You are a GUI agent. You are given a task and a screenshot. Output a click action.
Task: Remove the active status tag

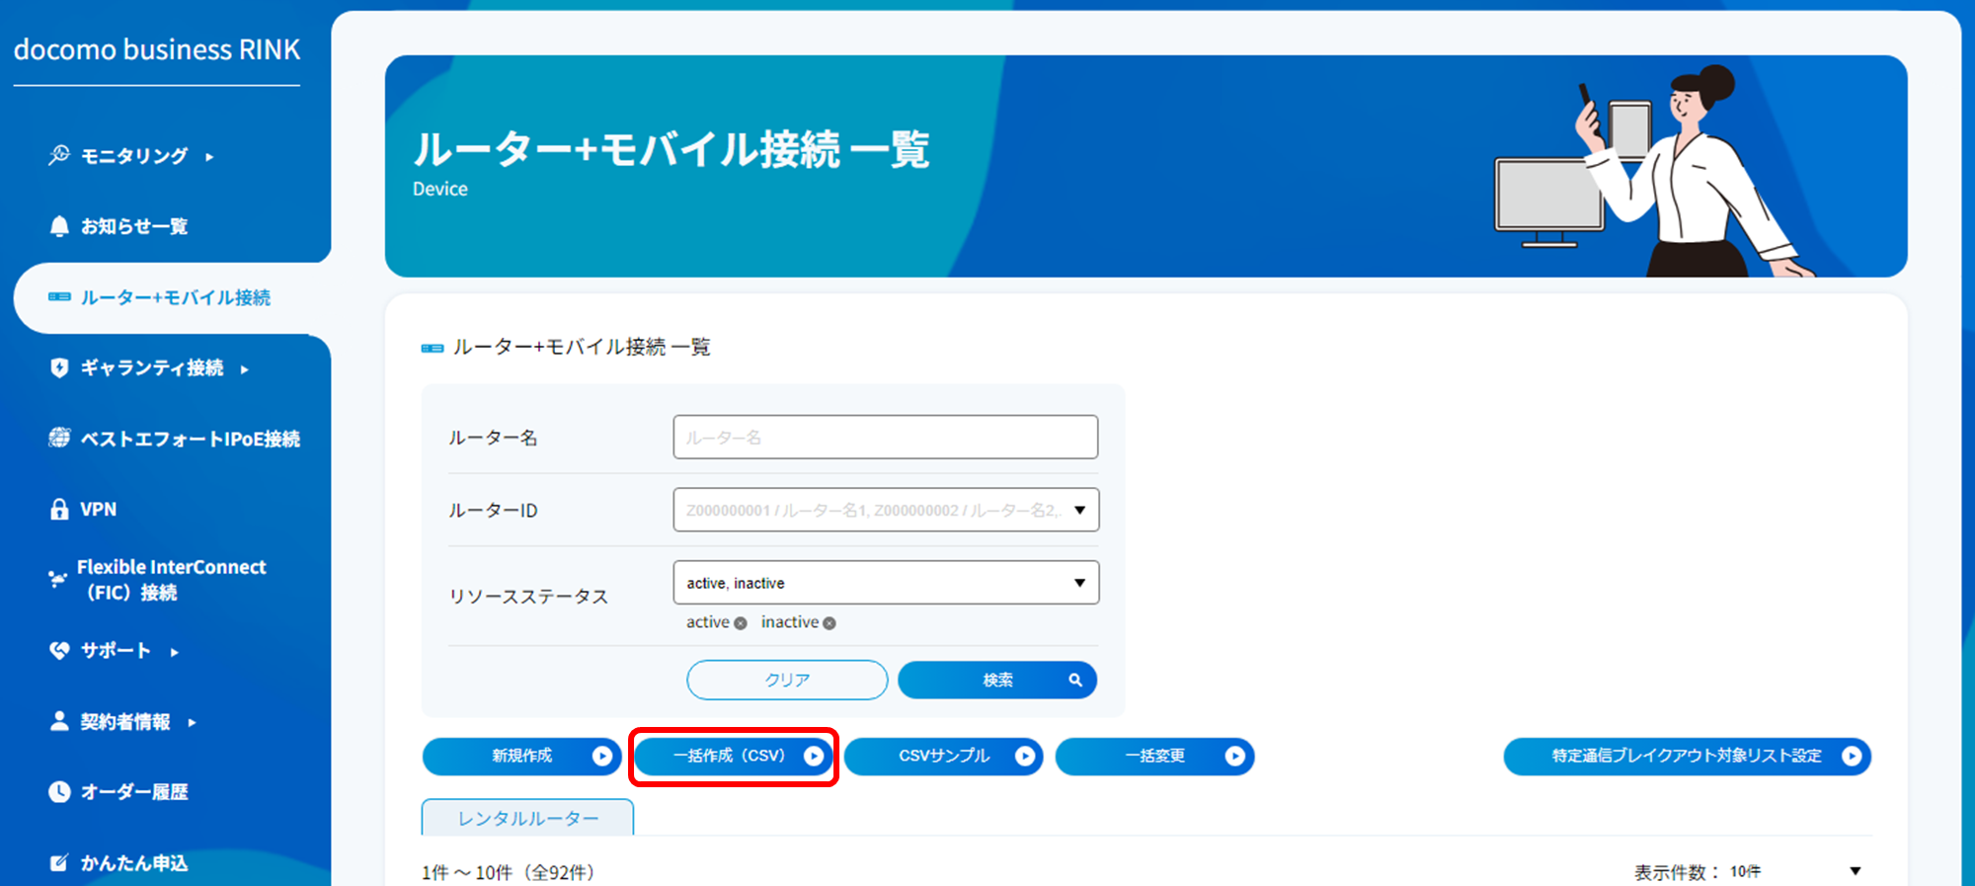tap(741, 623)
